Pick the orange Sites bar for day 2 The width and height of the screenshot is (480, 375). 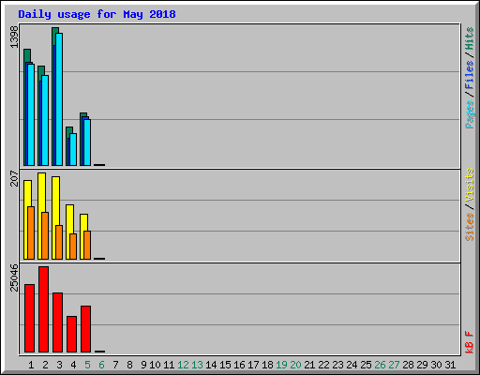[45, 235]
